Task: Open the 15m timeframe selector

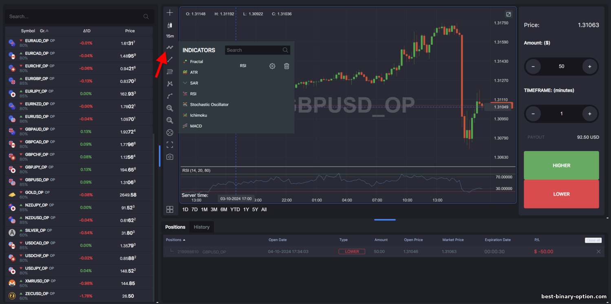Action: 170,36
